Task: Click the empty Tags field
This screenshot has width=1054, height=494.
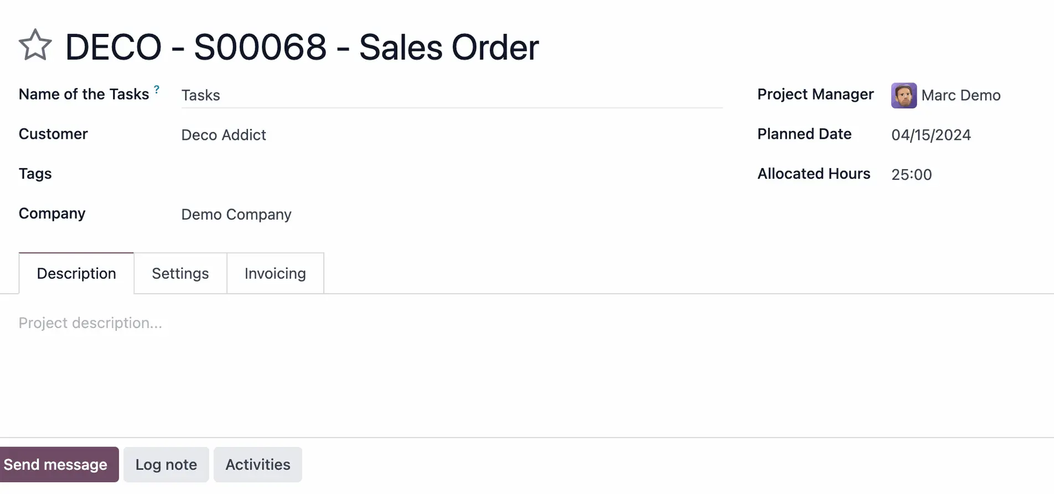Action: pos(452,175)
